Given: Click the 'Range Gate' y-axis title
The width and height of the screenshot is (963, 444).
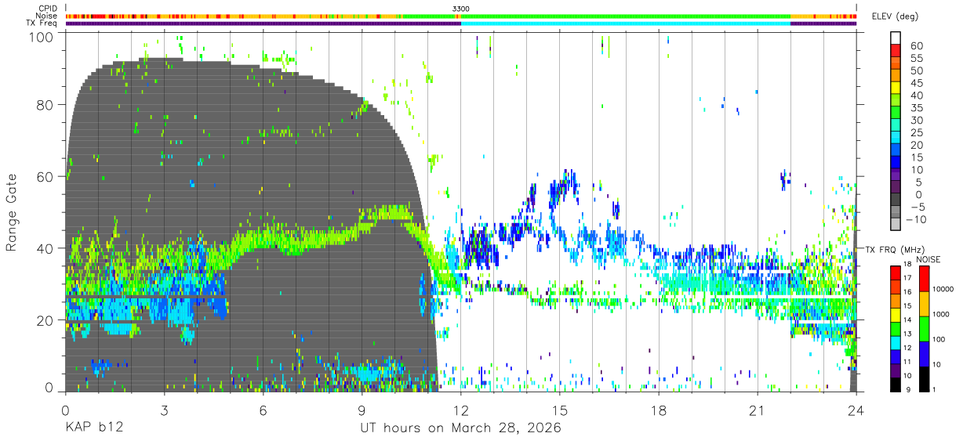Looking at the screenshot, I should pyautogui.click(x=12, y=211).
